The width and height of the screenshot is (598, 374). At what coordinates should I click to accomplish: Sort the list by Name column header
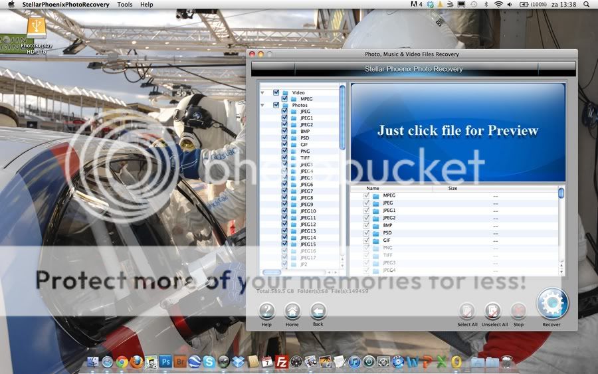coord(373,189)
